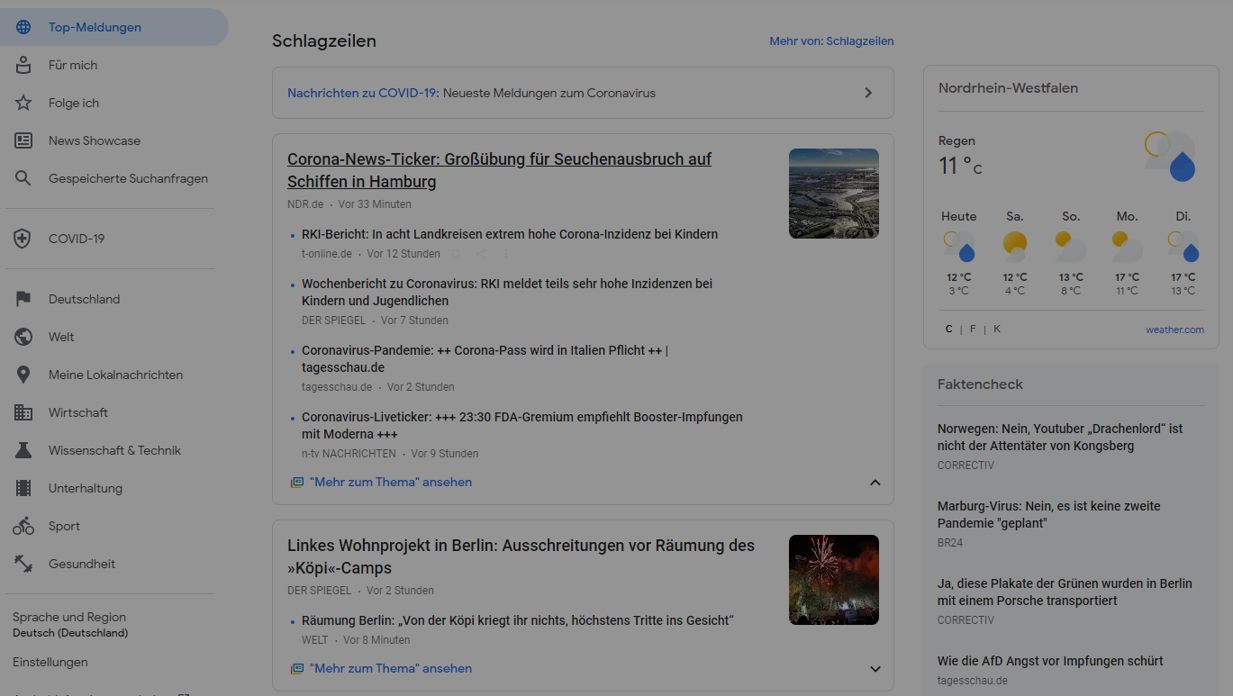The width and height of the screenshot is (1233, 696).
Task: Open the Unterhaltung film strip icon
Action: click(x=23, y=488)
